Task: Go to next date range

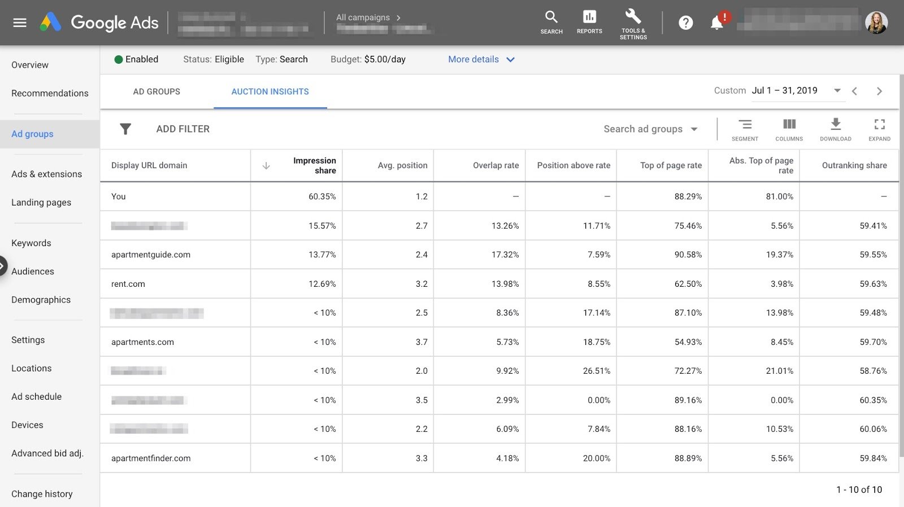Action: 879,91
